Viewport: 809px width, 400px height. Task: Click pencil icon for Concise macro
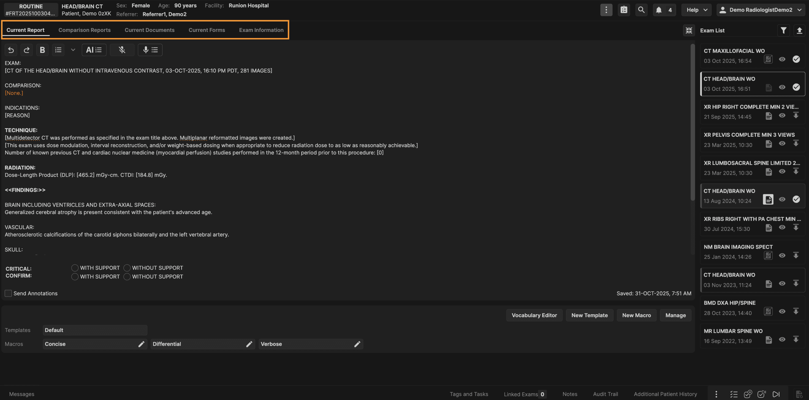[x=141, y=344]
